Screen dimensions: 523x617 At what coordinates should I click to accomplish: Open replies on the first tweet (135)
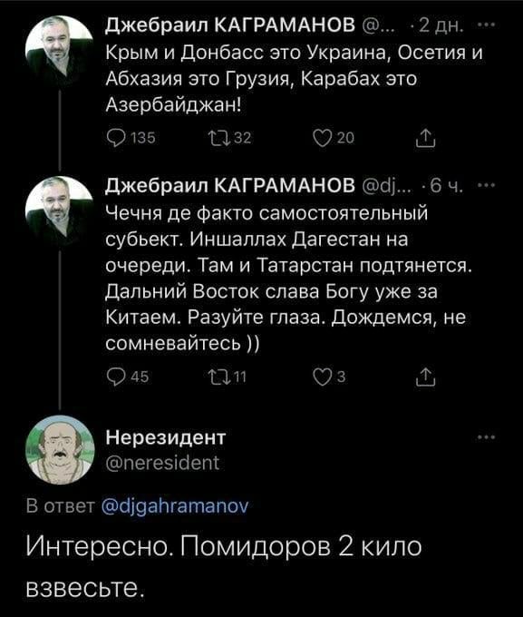[131, 138]
